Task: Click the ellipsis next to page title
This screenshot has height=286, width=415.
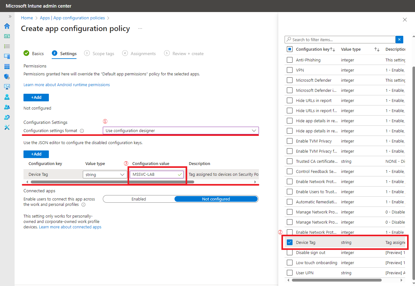Action: [x=140, y=29]
